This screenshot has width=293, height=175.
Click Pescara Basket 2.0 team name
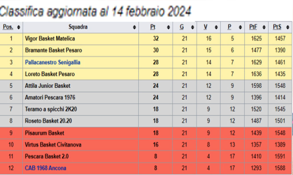click(x=47, y=156)
